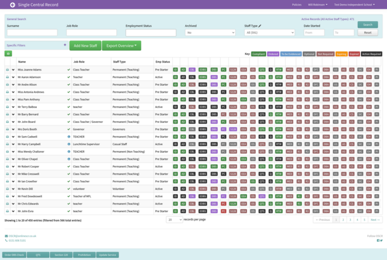Open the Policies menu in header
This screenshot has width=387, height=260.
pos(297,5)
